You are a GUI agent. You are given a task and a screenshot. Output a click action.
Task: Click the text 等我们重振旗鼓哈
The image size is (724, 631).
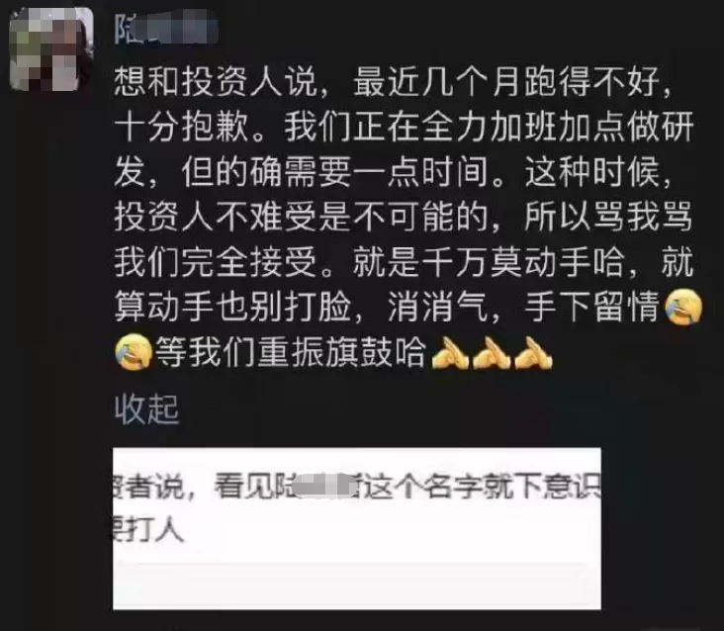tap(290, 352)
